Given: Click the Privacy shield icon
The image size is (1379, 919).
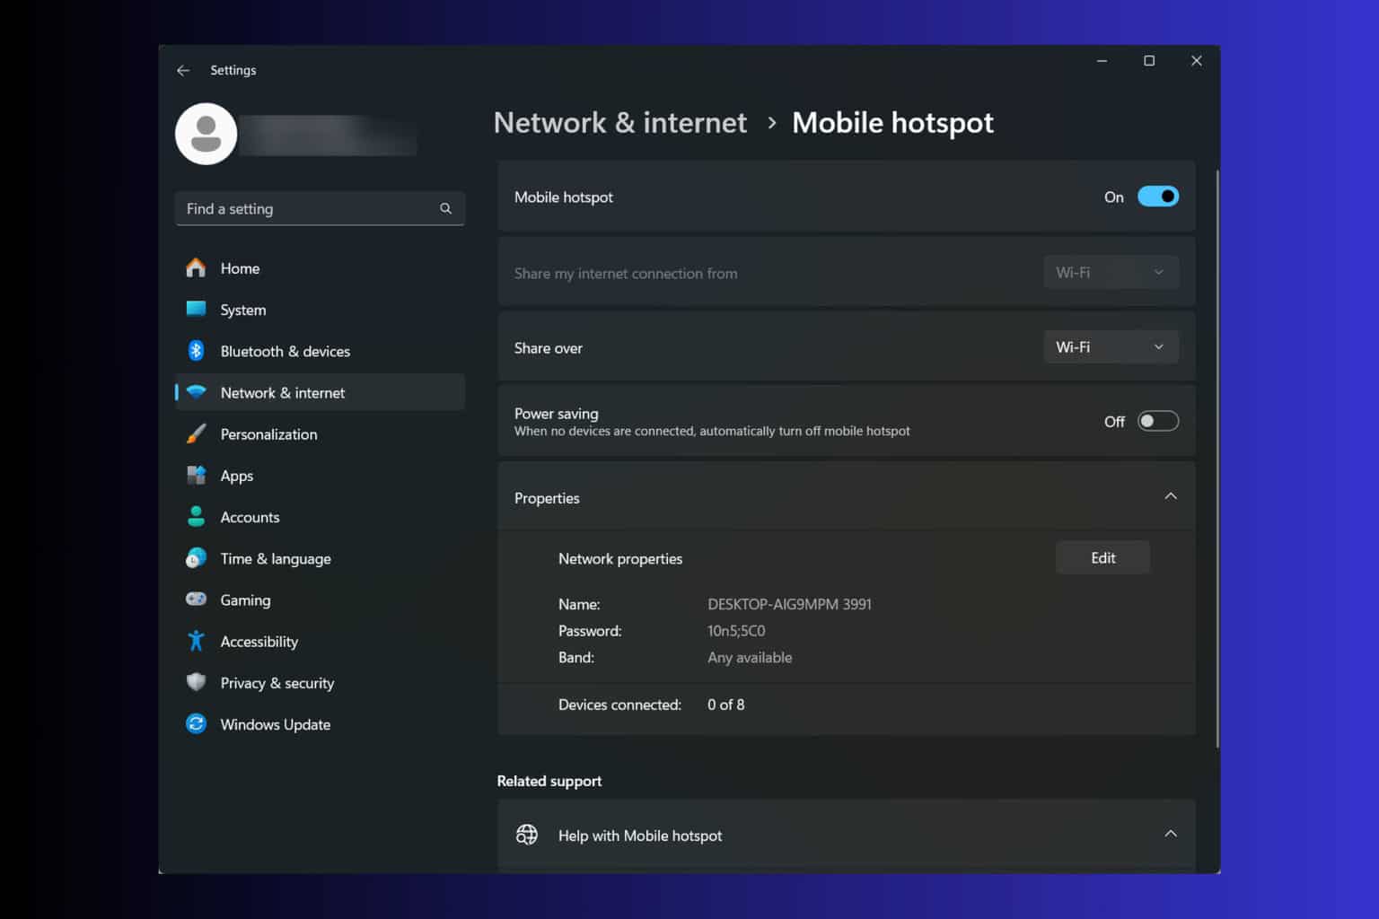Looking at the screenshot, I should 196,682.
